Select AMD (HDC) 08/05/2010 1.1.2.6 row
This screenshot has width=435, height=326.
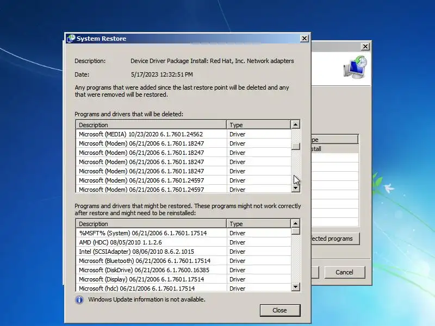pos(183,242)
